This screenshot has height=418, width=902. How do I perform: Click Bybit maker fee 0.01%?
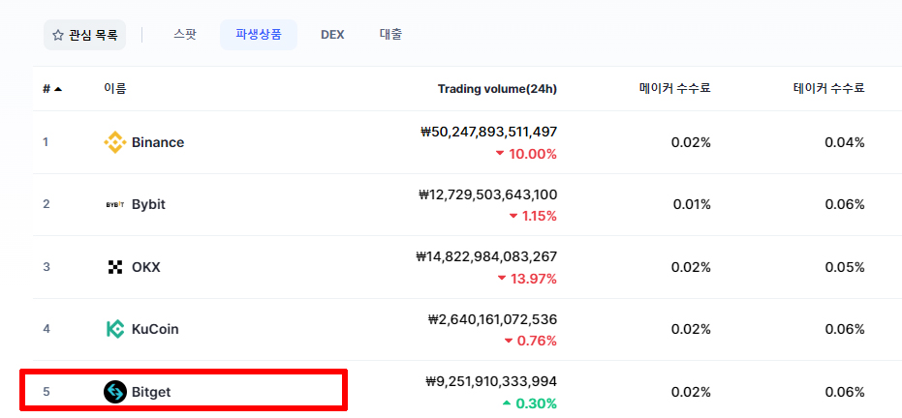coord(692,204)
